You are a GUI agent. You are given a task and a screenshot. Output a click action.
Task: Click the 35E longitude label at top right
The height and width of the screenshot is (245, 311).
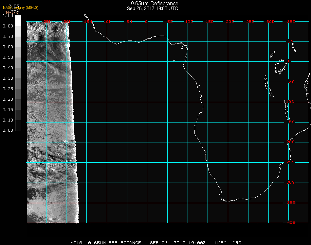click(x=291, y=22)
